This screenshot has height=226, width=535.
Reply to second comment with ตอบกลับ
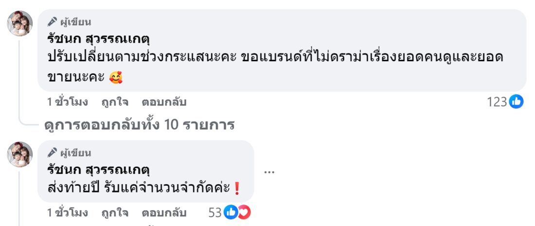(x=164, y=213)
